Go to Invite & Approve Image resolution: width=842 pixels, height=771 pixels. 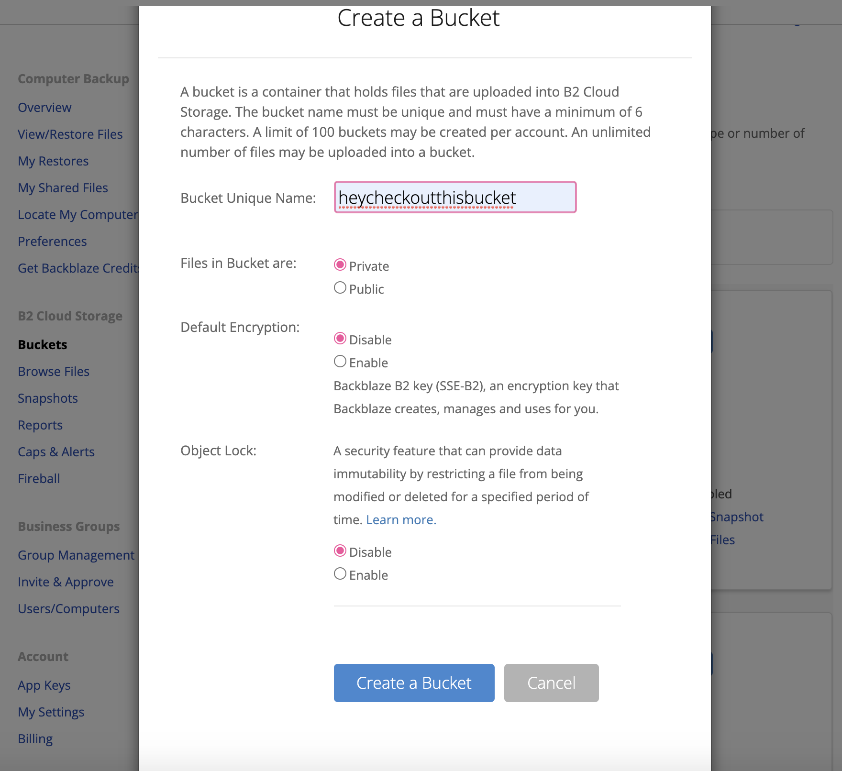coord(66,582)
